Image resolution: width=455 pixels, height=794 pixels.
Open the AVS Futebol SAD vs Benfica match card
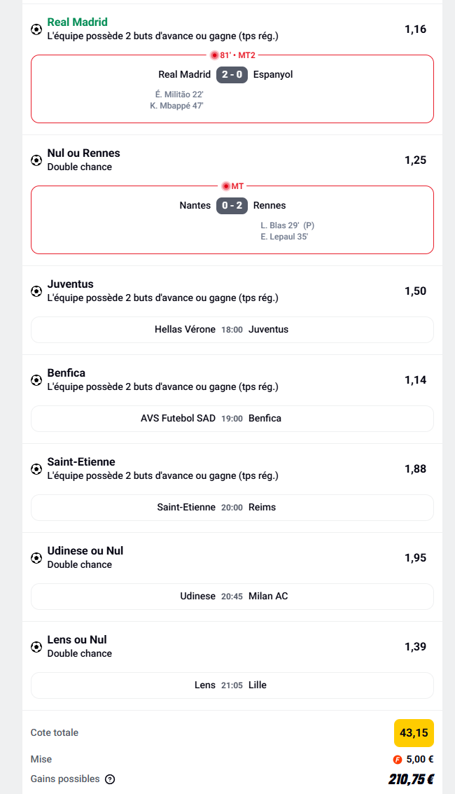click(x=232, y=419)
